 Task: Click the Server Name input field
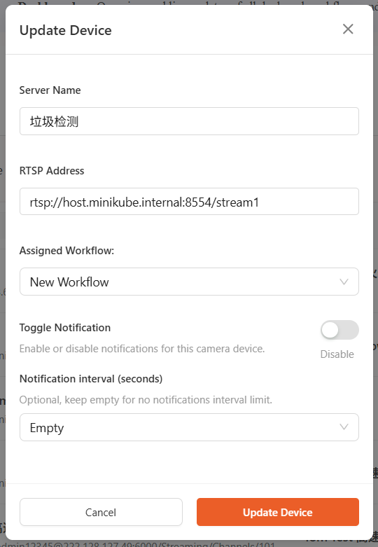pos(189,121)
